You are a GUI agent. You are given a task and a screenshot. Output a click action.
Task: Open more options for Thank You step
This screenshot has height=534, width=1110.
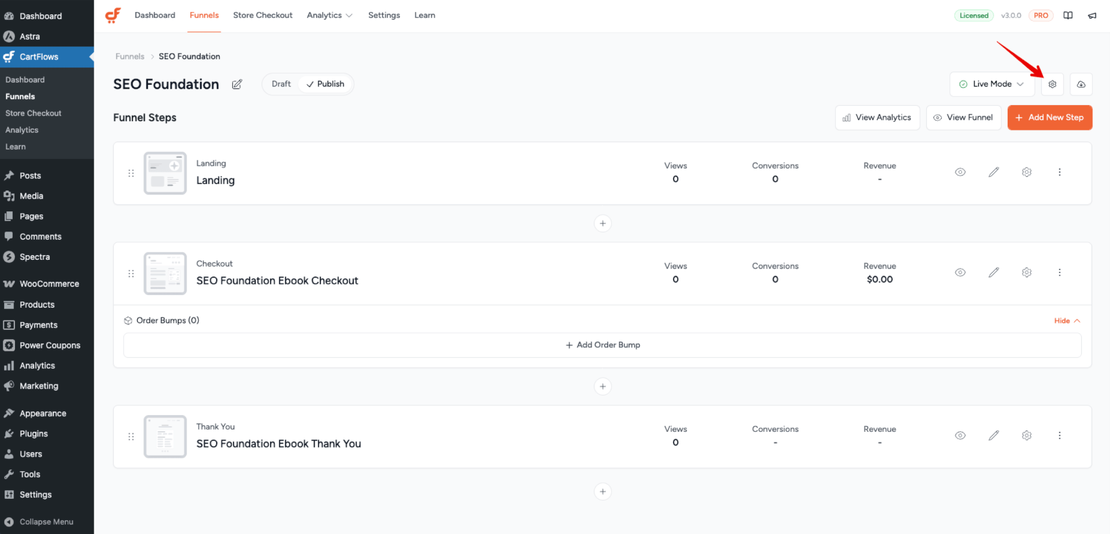pyautogui.click(x=1060, y=435)
